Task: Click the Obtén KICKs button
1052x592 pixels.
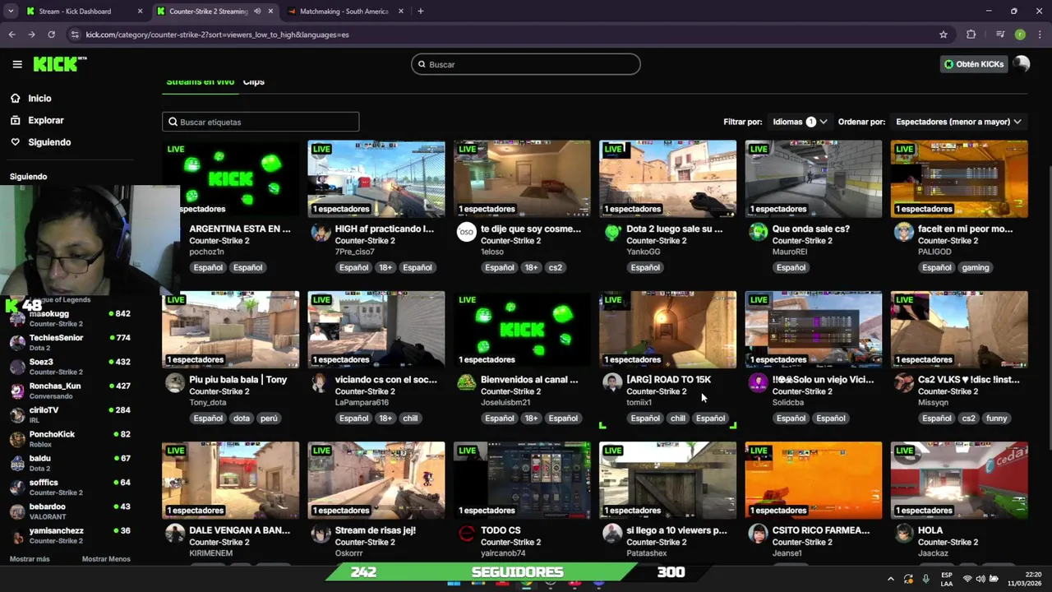Action: coord(974,64)
